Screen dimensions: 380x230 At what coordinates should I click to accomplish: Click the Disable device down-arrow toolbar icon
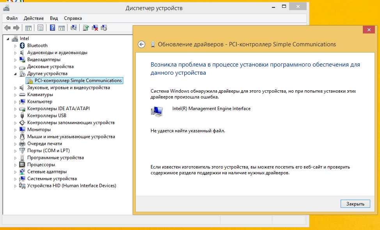(104, 28)
